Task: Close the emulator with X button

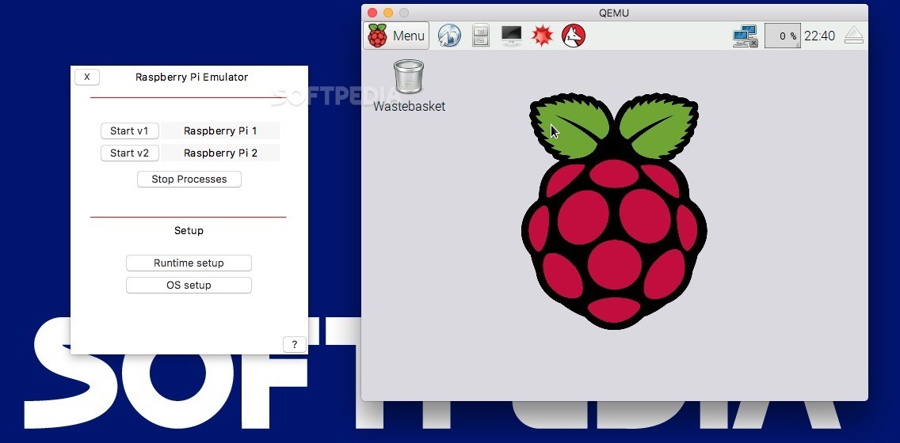Action: 86,77
